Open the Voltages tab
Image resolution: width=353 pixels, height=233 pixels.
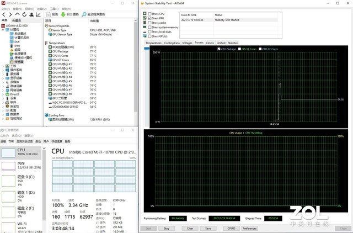click(187, 43)
